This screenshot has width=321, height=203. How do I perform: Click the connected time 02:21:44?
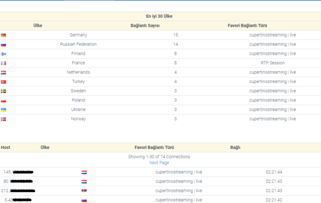click(x=274, y=172)
